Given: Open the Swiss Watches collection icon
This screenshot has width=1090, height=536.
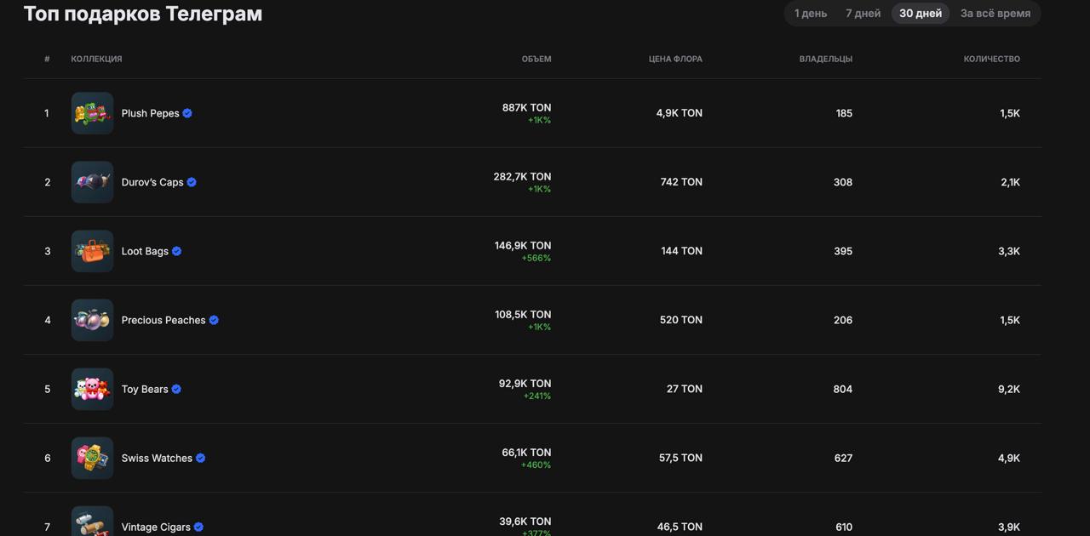Looking at the screenshot, I should click(92, 458).
